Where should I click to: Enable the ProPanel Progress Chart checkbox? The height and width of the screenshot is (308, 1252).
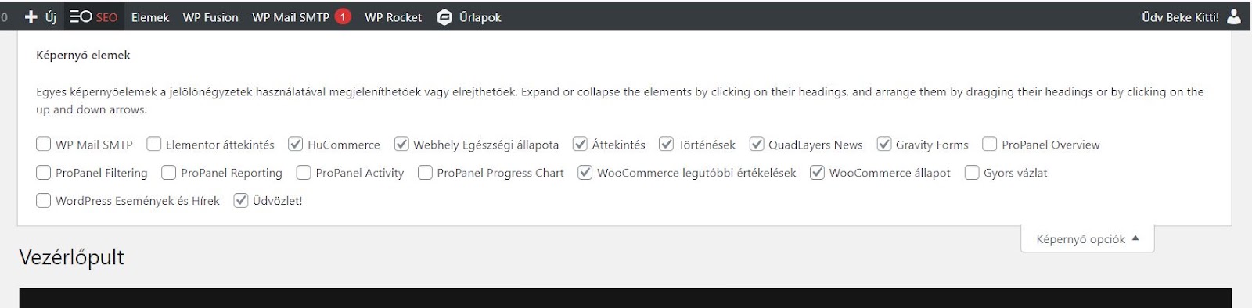click(x=425, y=172)
